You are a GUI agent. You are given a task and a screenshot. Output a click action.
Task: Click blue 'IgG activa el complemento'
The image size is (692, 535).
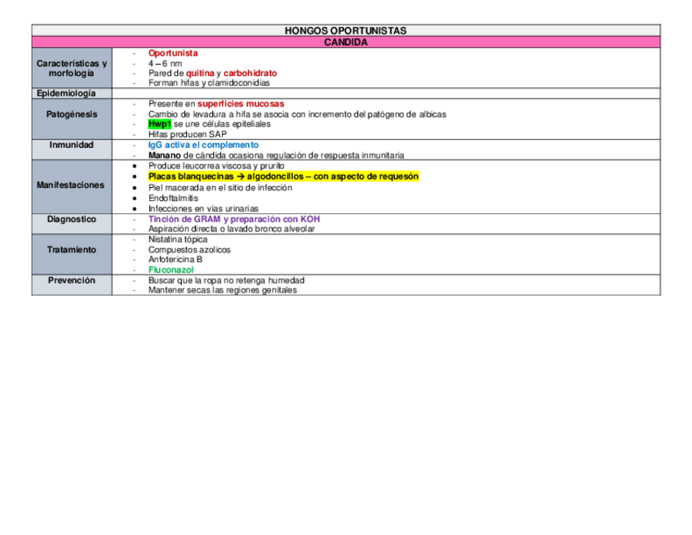(203, 145)
